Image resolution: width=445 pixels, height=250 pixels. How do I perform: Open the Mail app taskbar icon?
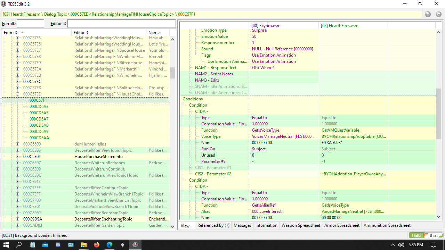coord(45,245)
